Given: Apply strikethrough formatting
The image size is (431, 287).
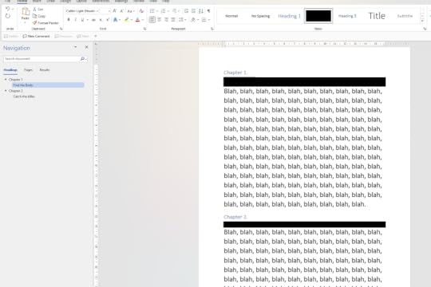Looking at the screenshot, I should [x=93, y=20].
